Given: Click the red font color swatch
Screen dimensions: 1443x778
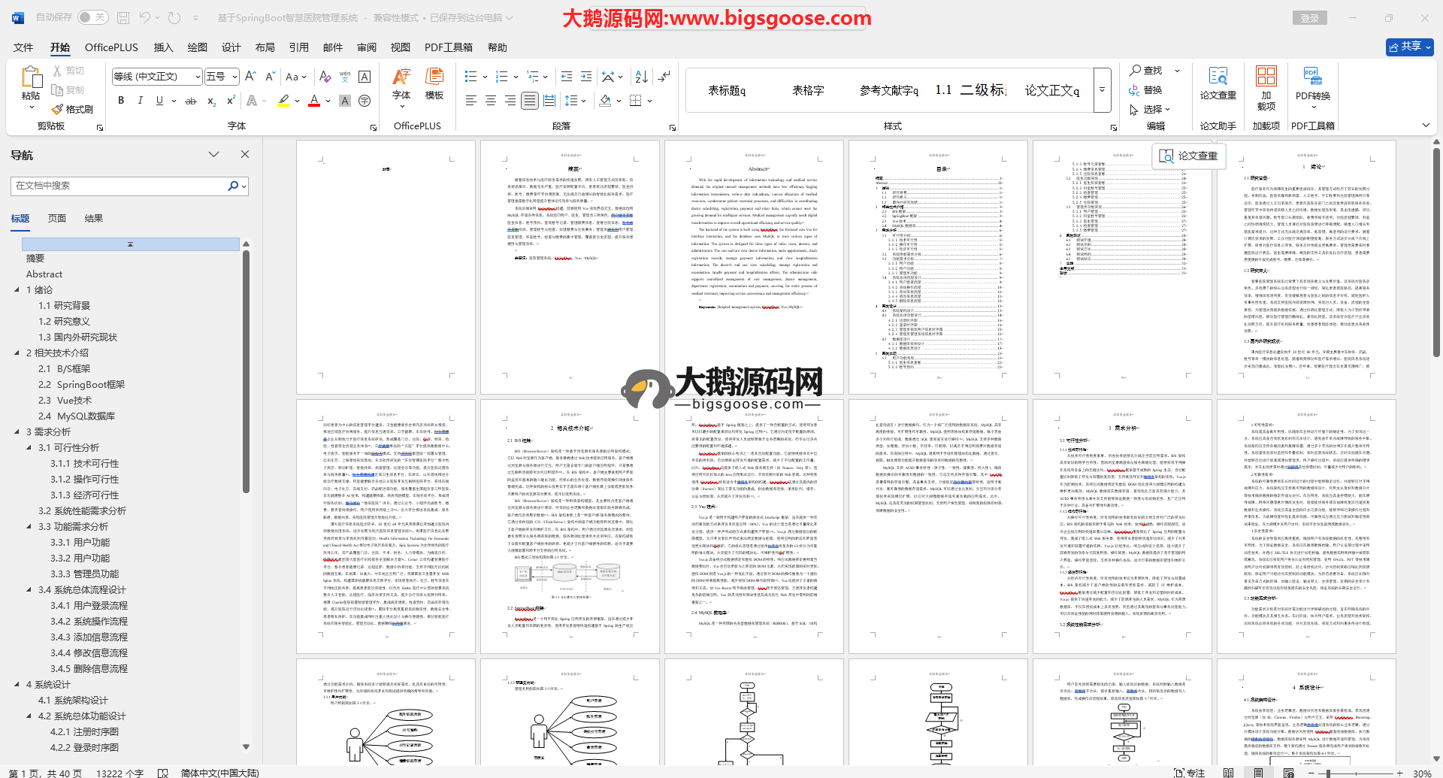Looking at the screenshot, I should (x=314, y=101).
